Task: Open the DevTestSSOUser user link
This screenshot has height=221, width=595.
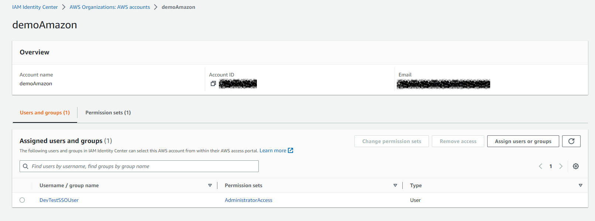Action: point(59,200)
